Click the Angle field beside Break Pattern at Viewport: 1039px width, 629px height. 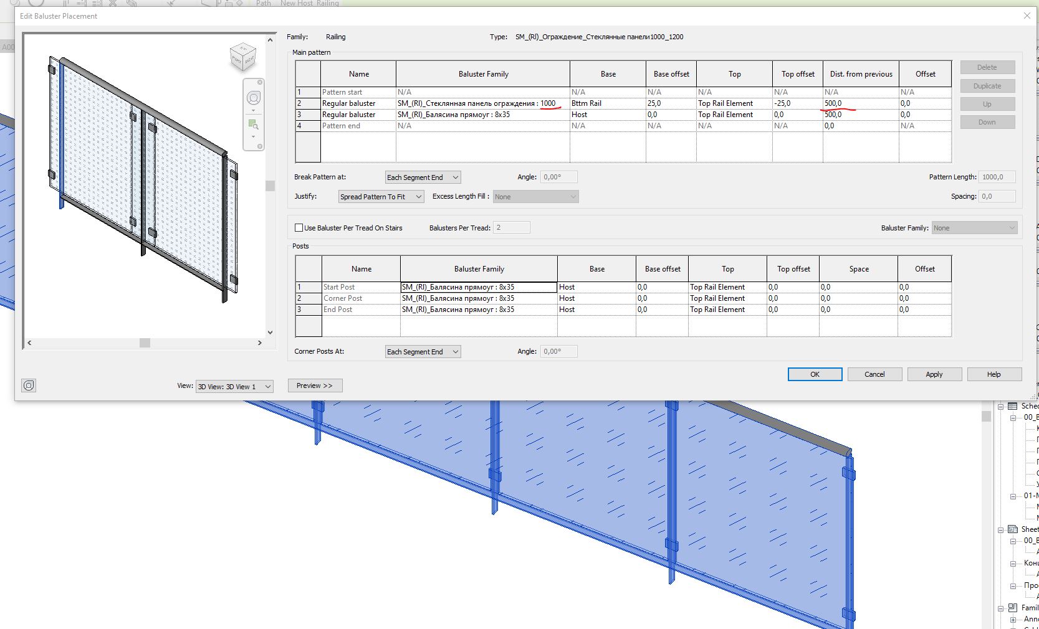click(558, 177)
